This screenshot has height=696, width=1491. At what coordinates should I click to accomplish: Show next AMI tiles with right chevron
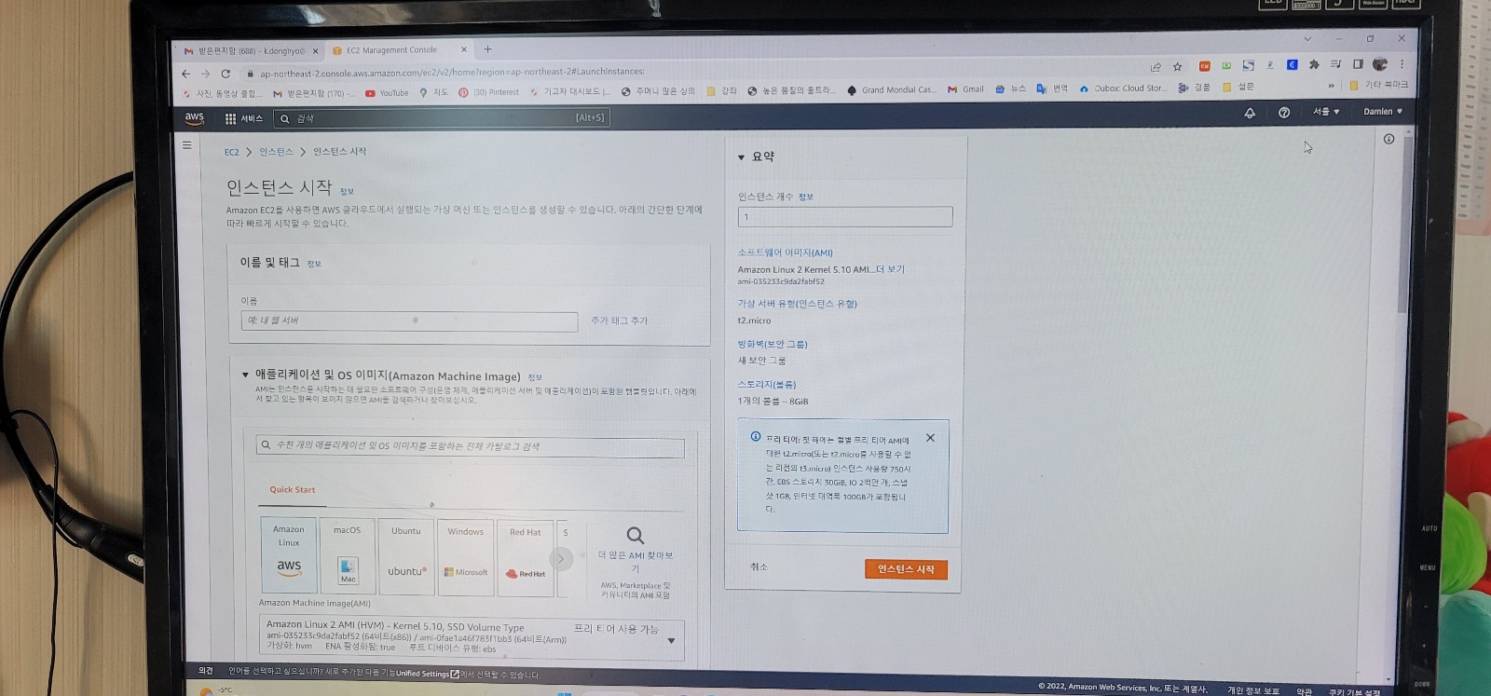pos(561,558)
